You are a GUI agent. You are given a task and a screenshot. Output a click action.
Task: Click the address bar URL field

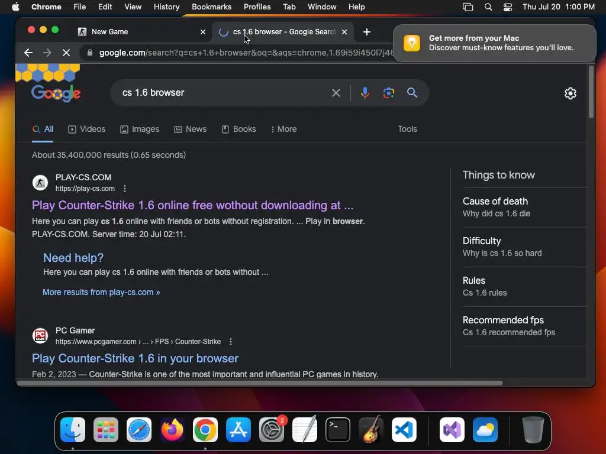coord(246,53)
